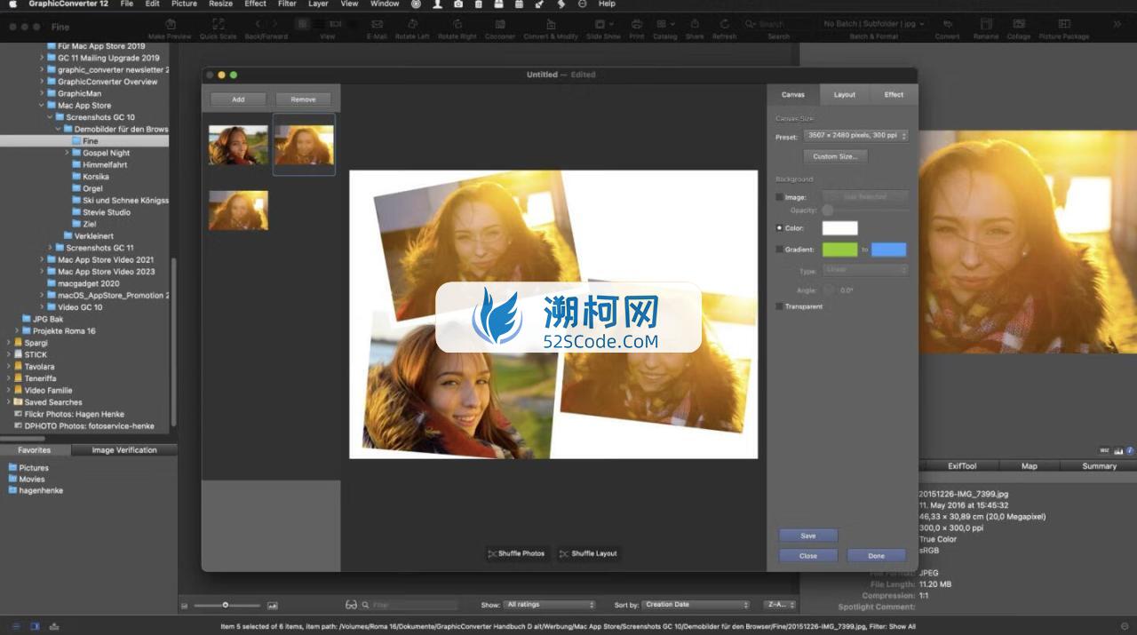Click the blue gradient end color swatch
Viewport: 1137px width, 635px height.
pos(889,250)
